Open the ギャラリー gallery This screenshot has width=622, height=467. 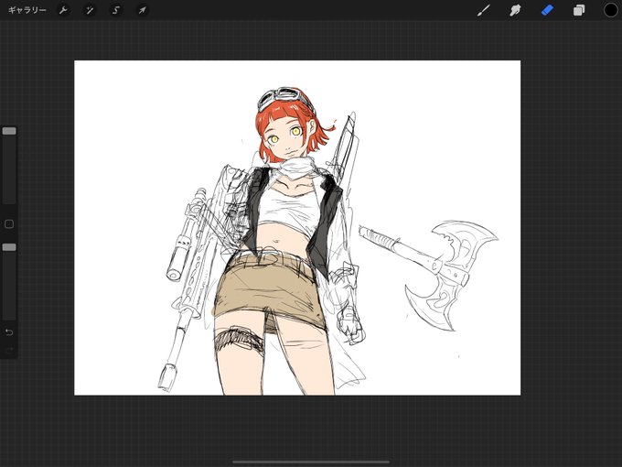pyautogui.click(x=27, y=10)
